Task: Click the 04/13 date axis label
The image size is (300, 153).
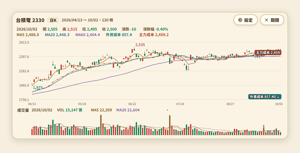Action: 32,104
